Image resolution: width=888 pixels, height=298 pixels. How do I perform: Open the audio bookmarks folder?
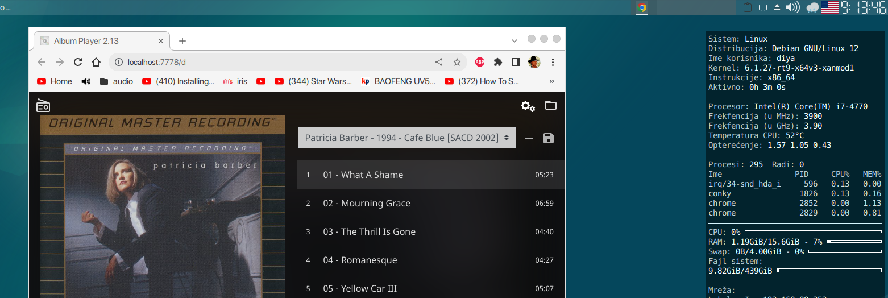[x=116, y=81]
